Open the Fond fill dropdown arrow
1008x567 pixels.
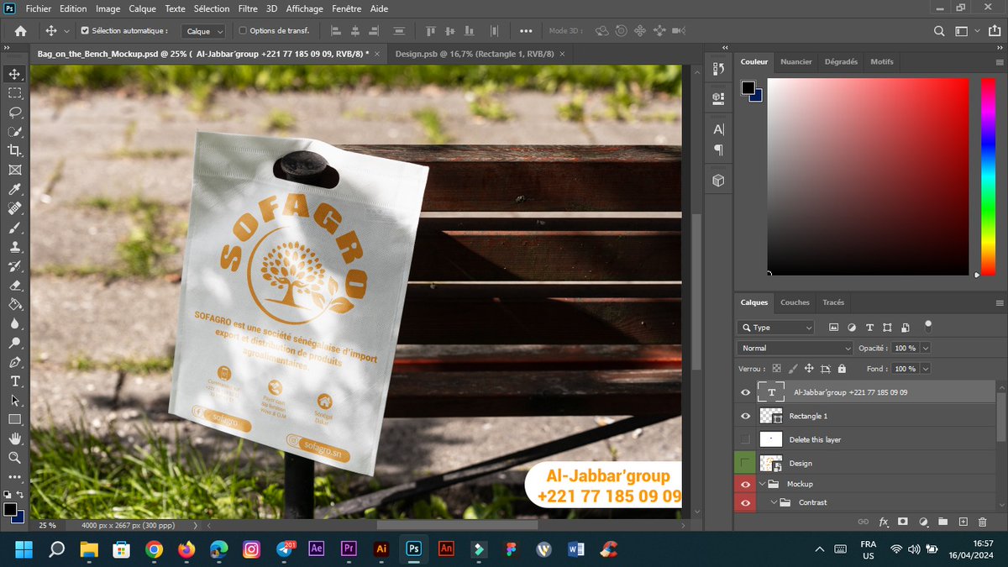tap(926, 369)
